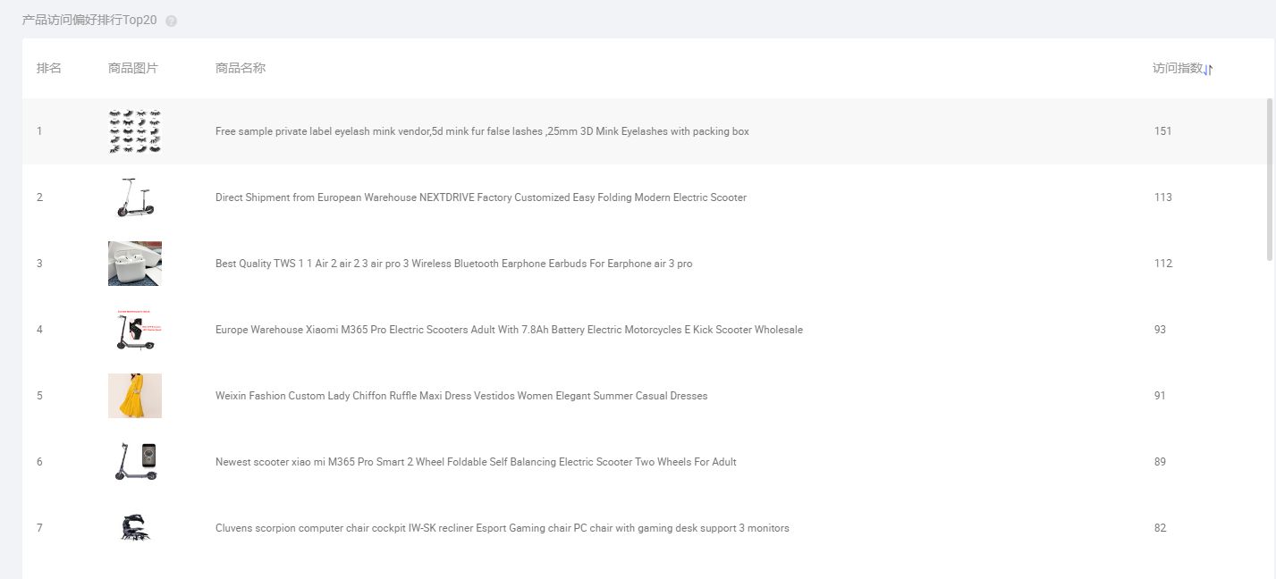The width and height of the screenshot is (1276, 579).
Task: Click the 访问指数 column header
Action: pyautogui.click(x=1177, y=69)
